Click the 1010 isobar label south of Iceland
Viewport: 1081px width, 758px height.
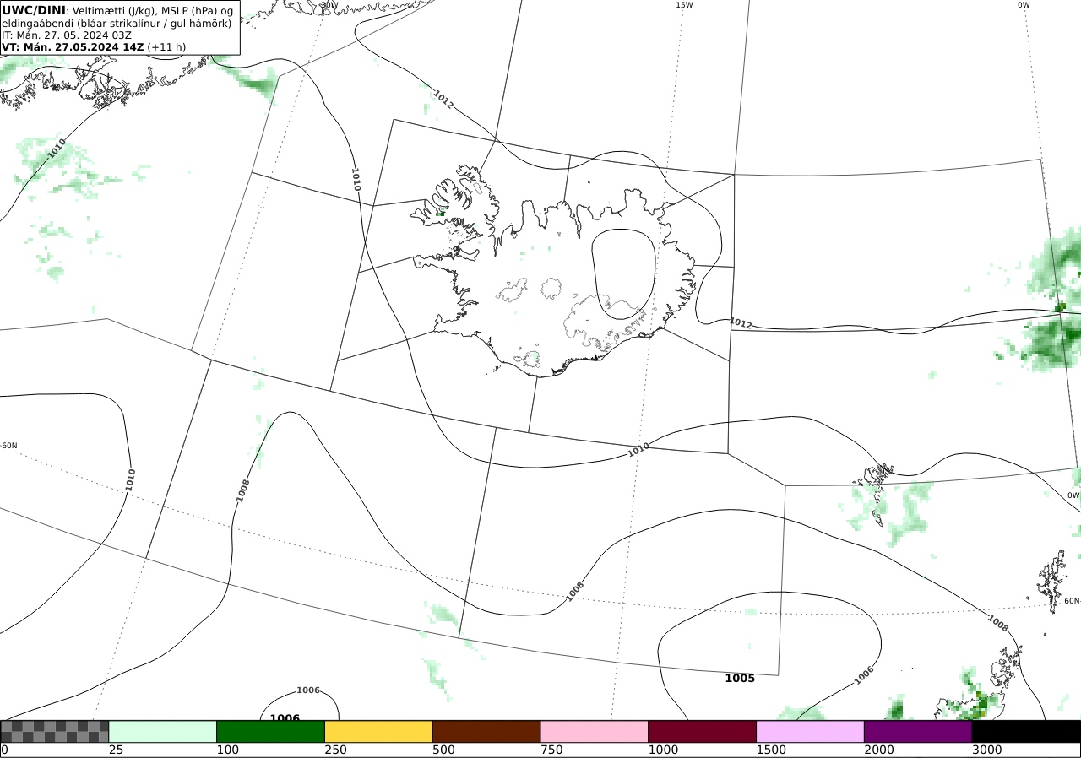(x=638, y=450)
